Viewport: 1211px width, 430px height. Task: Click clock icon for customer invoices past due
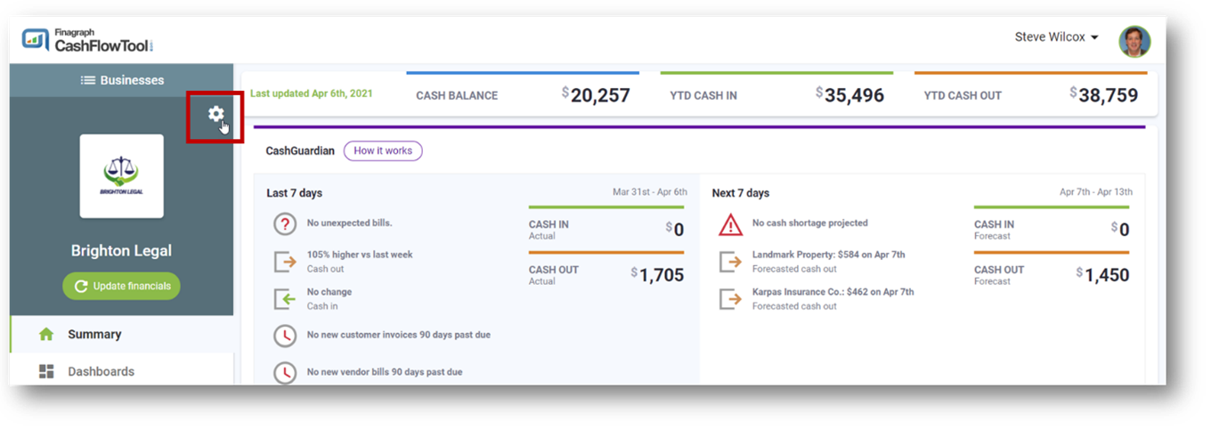284,336
